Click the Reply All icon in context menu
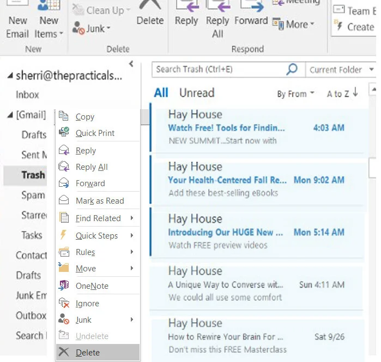This screenshot has height=362, width=381. (64, 167)
